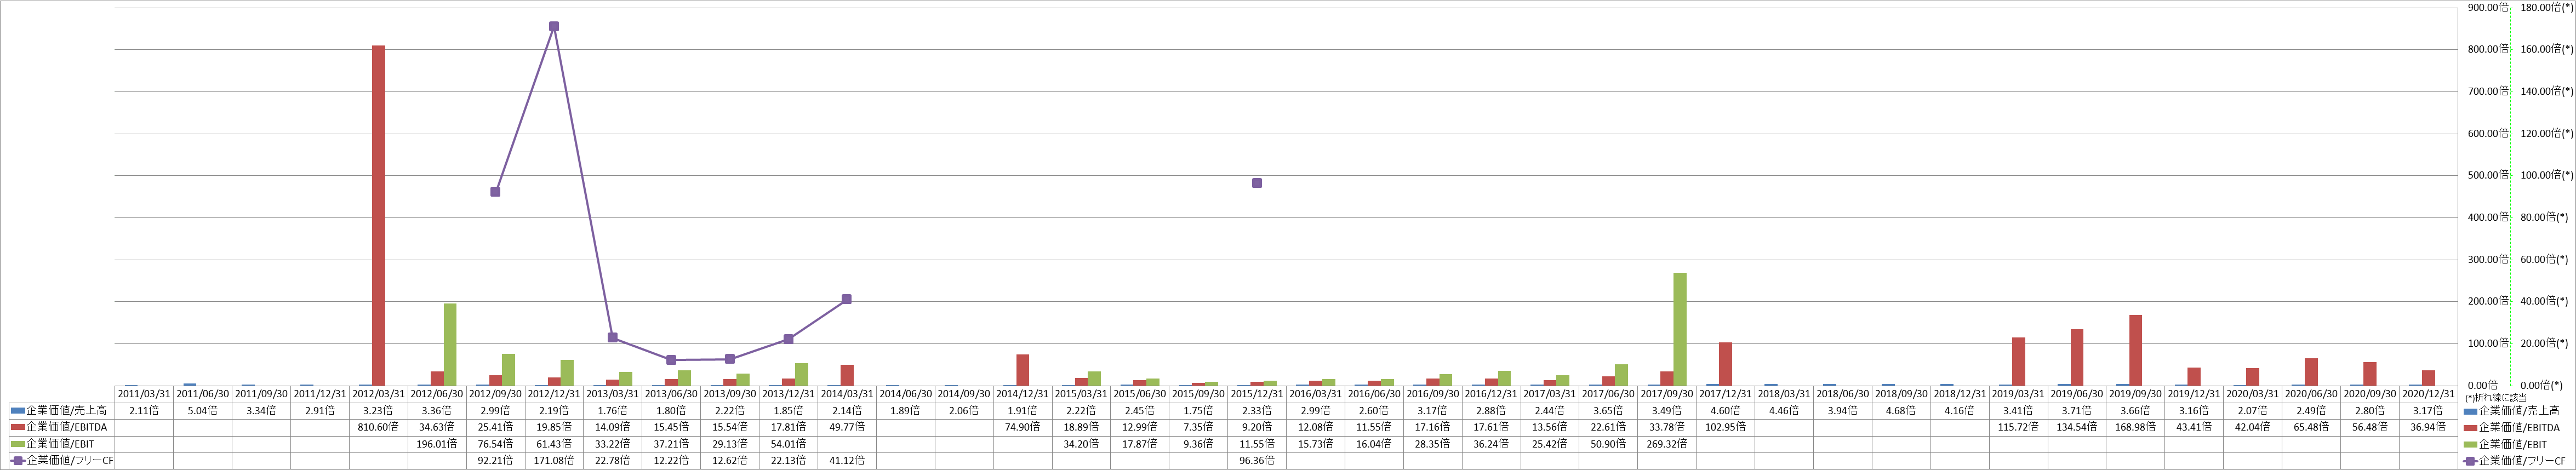Click the 22.78倍 free CF cell
The image size is (2576, 470).
tap(613, 461)
